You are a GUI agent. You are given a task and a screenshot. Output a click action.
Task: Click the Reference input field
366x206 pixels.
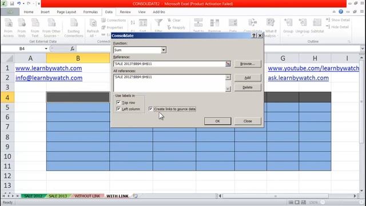(x=169, y=64)
